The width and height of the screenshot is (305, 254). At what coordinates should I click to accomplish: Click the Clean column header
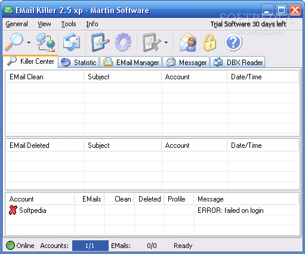coord(119,199)
